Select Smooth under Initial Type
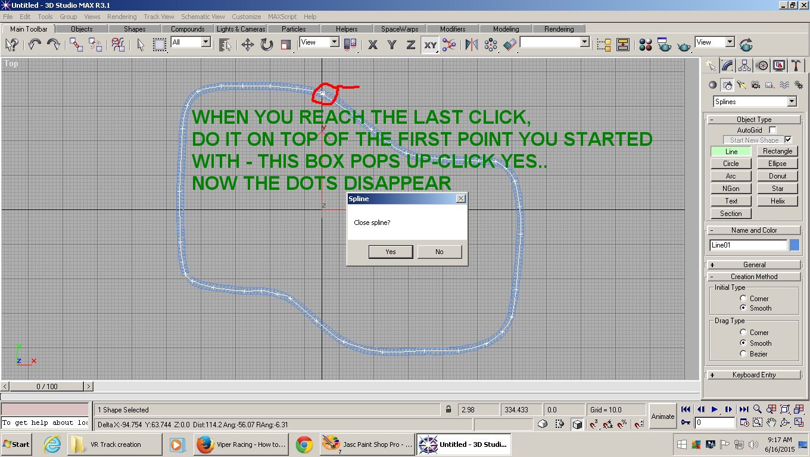810x457 pixels. pyautogui.click(x=743, y=308)
